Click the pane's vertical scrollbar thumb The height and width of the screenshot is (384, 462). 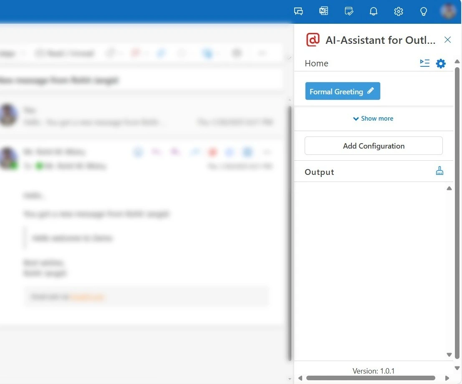pos(457,213)
